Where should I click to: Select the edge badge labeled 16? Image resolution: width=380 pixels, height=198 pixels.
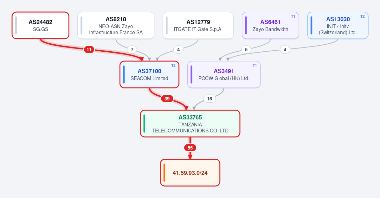tap(209, 99)
